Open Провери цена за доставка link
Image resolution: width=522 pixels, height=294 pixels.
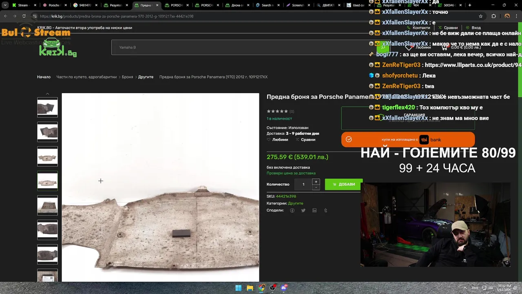pos(291,173)
